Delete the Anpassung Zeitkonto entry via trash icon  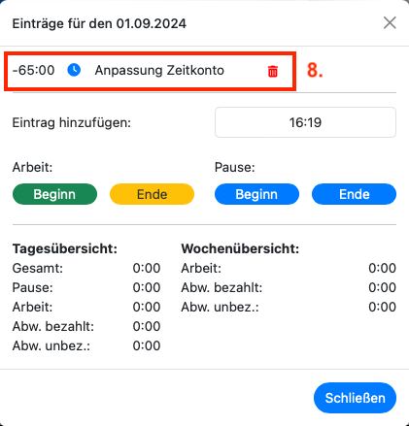pos(273,71)
